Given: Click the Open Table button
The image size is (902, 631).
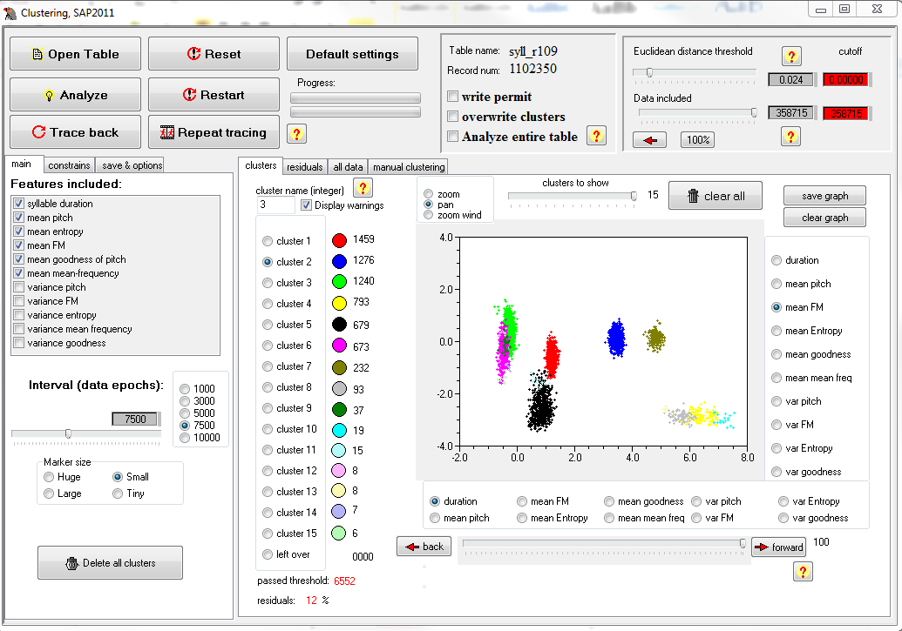Looking at the screenshot, I should coord(75,54).
